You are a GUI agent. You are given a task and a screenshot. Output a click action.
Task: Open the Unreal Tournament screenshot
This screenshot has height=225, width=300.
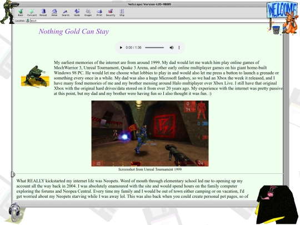(150, 133)
